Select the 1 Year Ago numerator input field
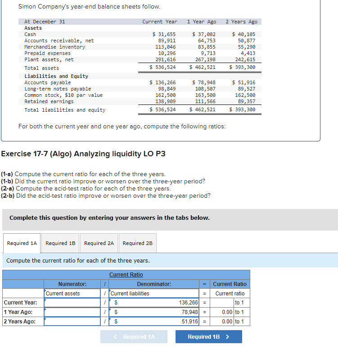338x354 pixels. click(x=72, y=312)
